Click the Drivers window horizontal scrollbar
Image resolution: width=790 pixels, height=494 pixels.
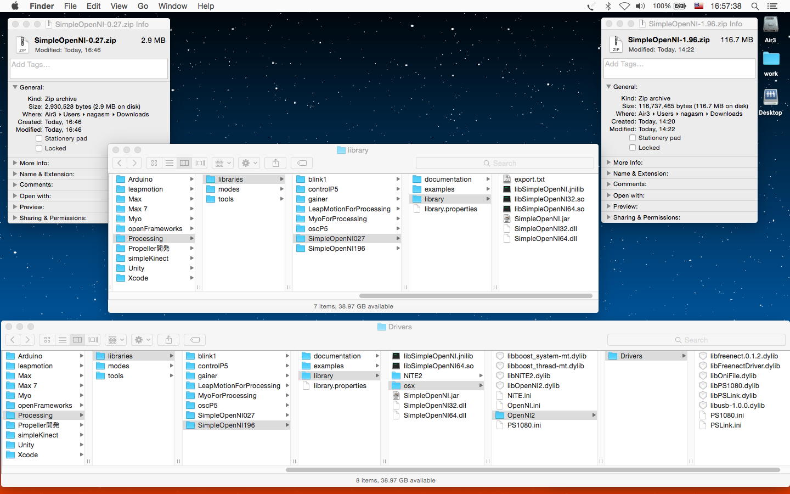(532, 470)
